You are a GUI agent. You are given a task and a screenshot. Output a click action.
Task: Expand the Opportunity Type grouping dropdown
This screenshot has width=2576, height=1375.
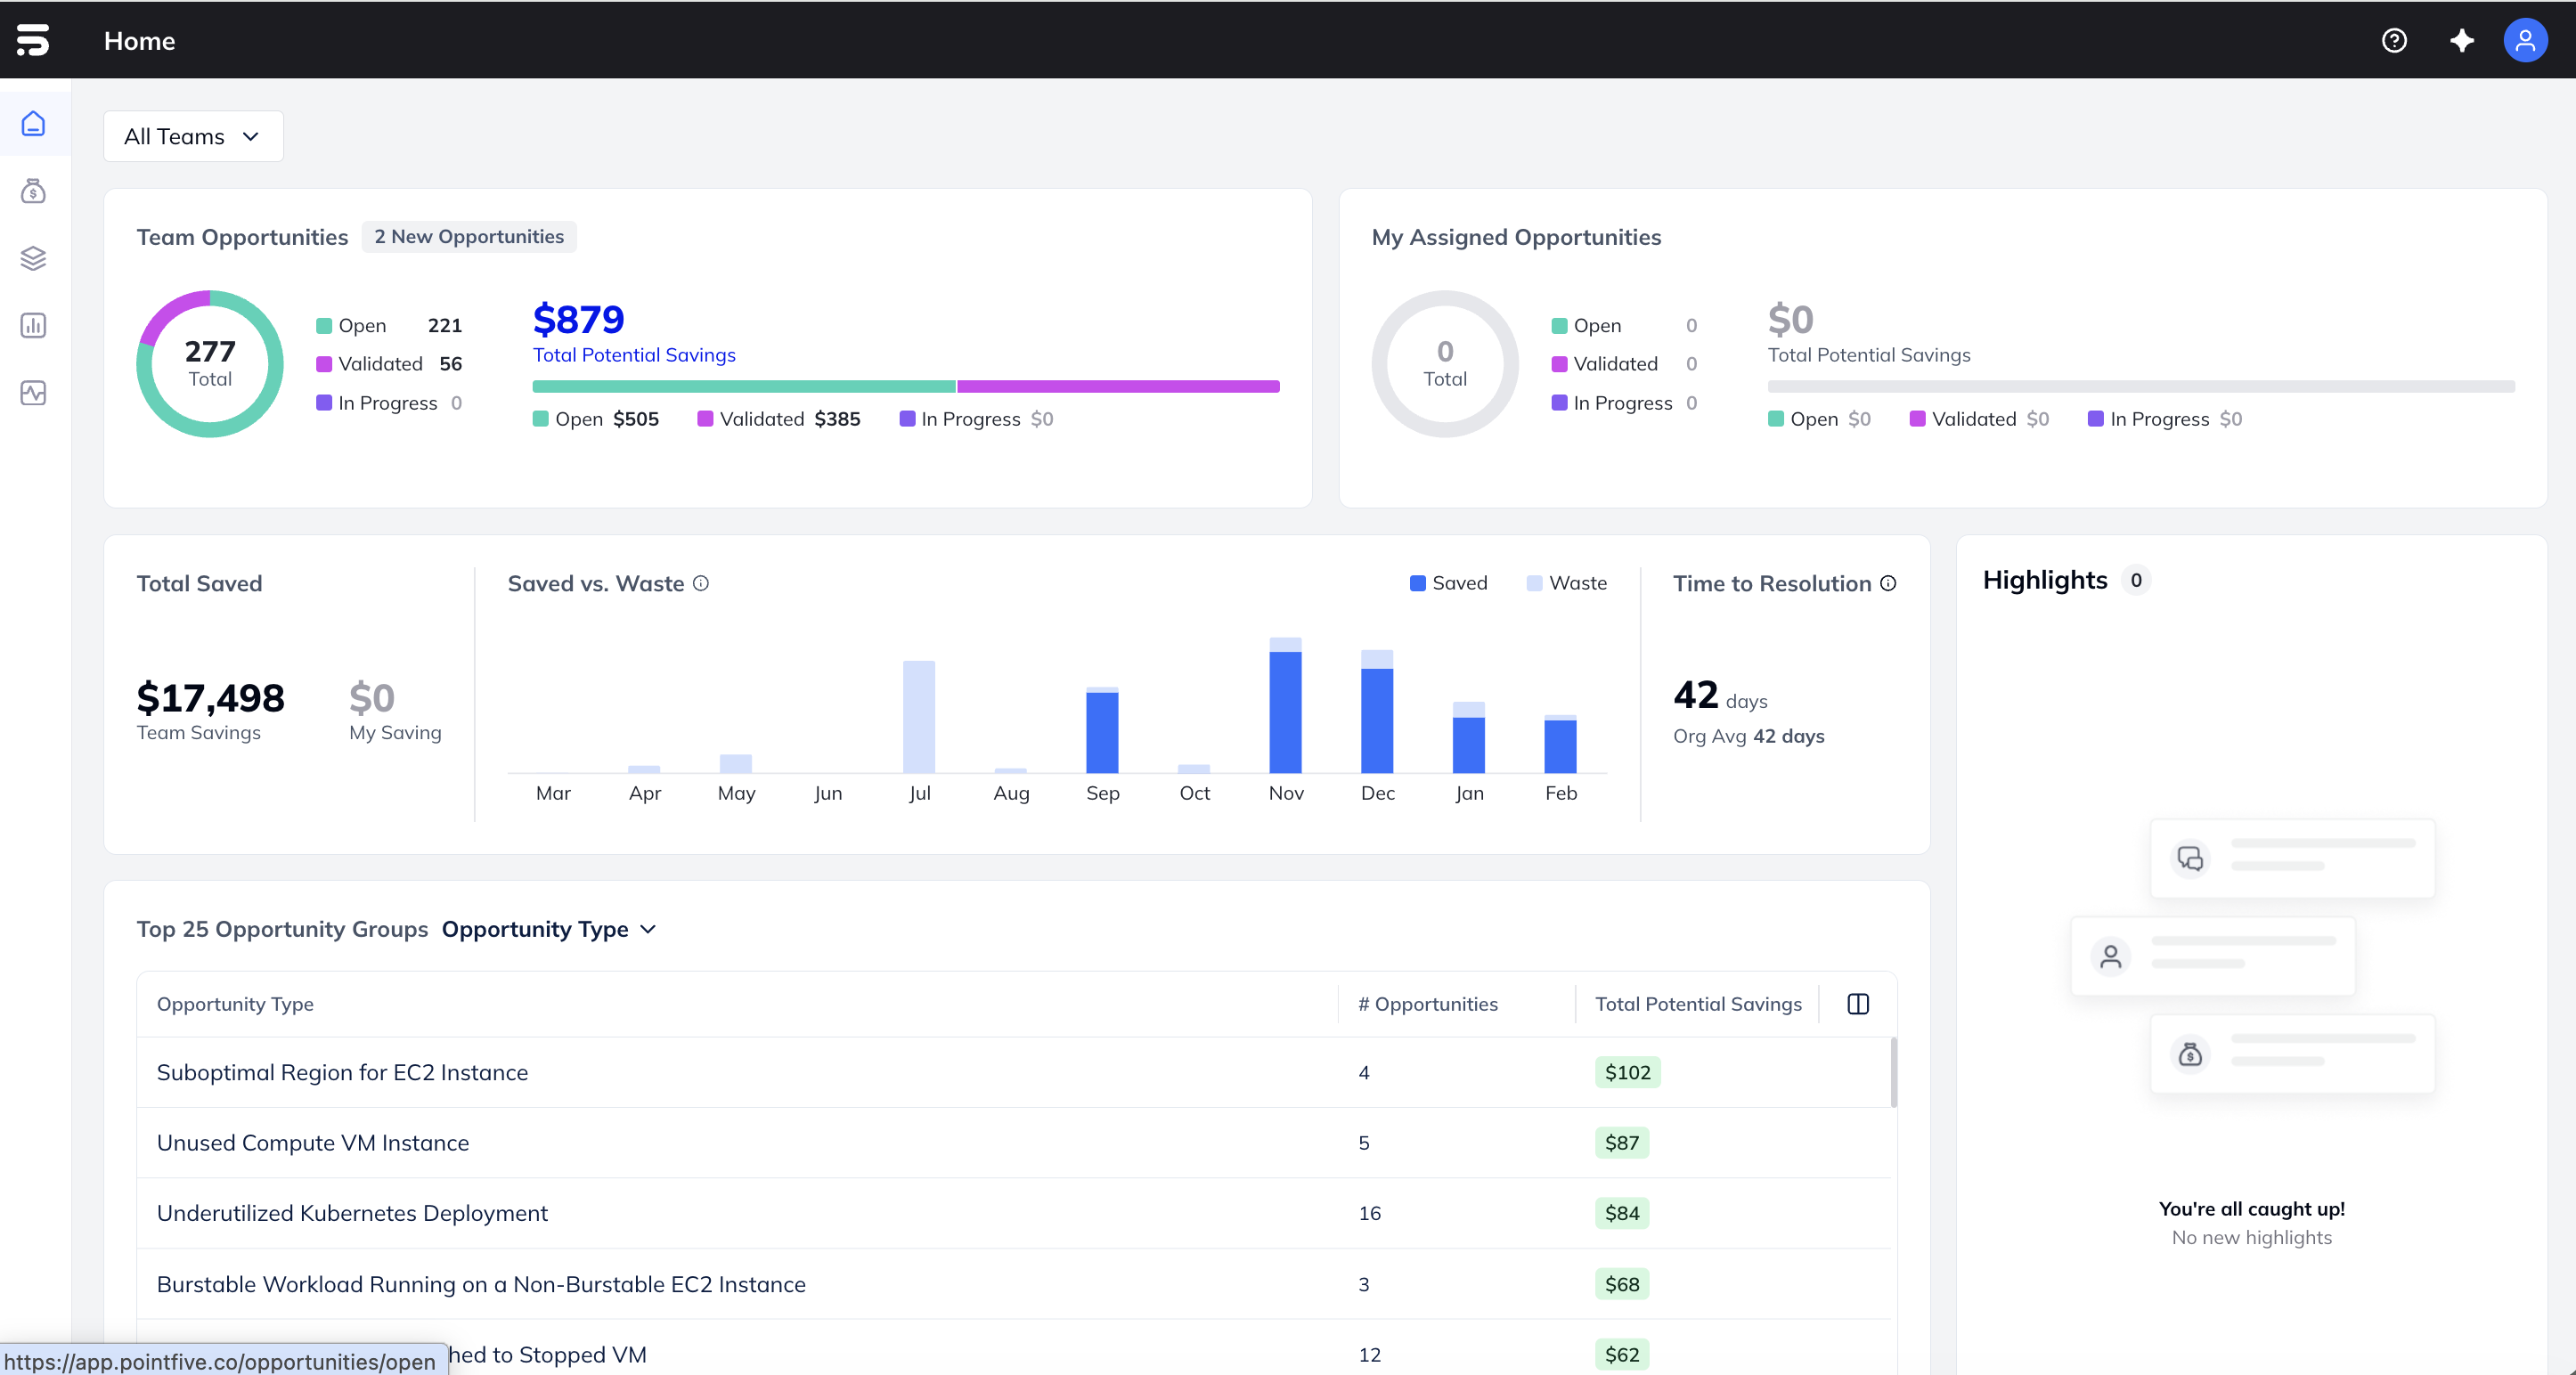[x=549, y=929]
